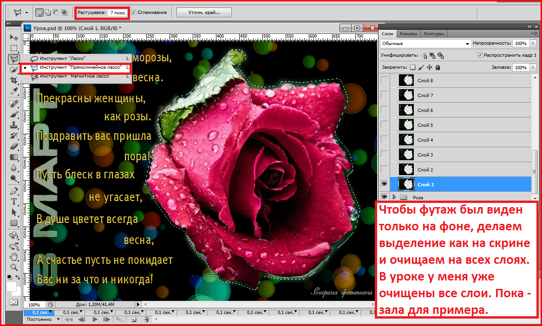Viewport: 542px width, 326px height.
Task: Select the Eyedropper tool
Action: (14, 91)
